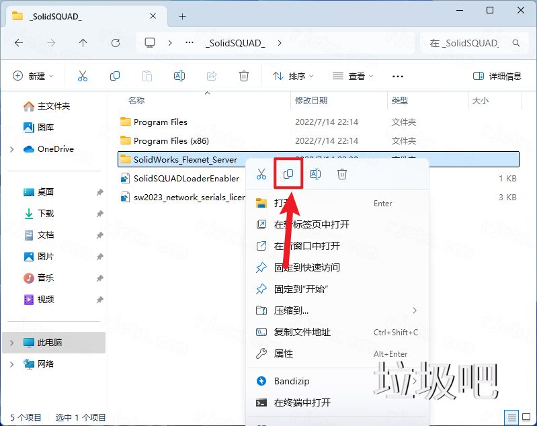Image resolution: width=537 pixels, height=426 pixels.
Task: Choose 在新窗口中打开 in context menu
Action: [337, 246]
